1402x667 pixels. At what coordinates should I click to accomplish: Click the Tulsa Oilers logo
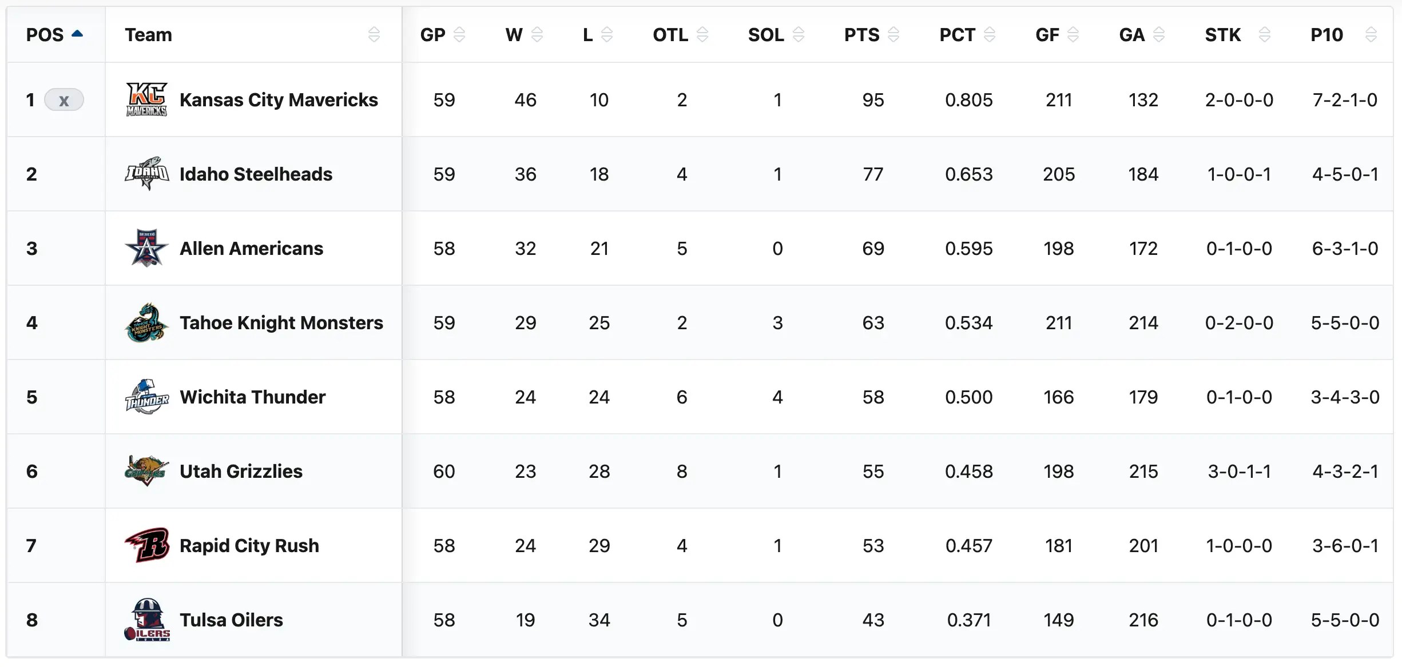click(x=146, y=620)
